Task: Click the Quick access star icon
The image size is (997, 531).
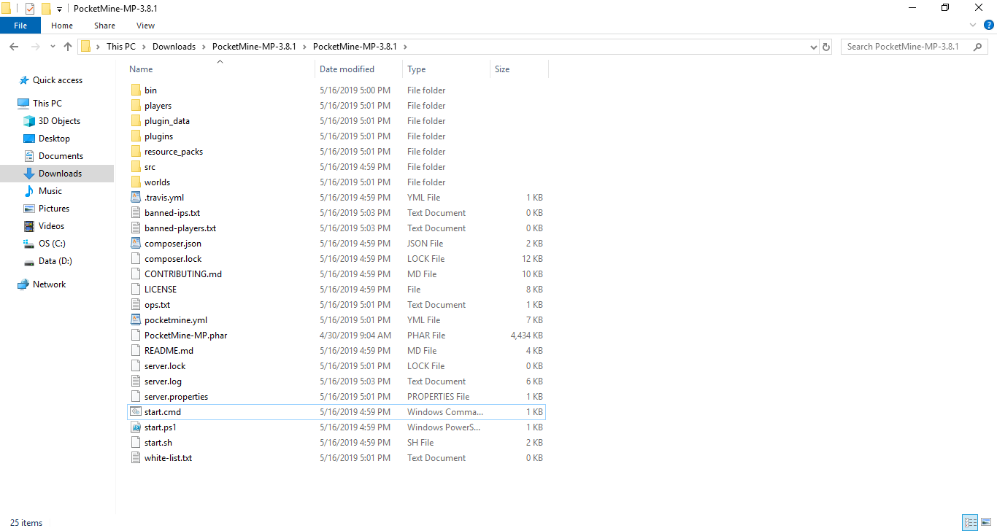Action: 24,80
